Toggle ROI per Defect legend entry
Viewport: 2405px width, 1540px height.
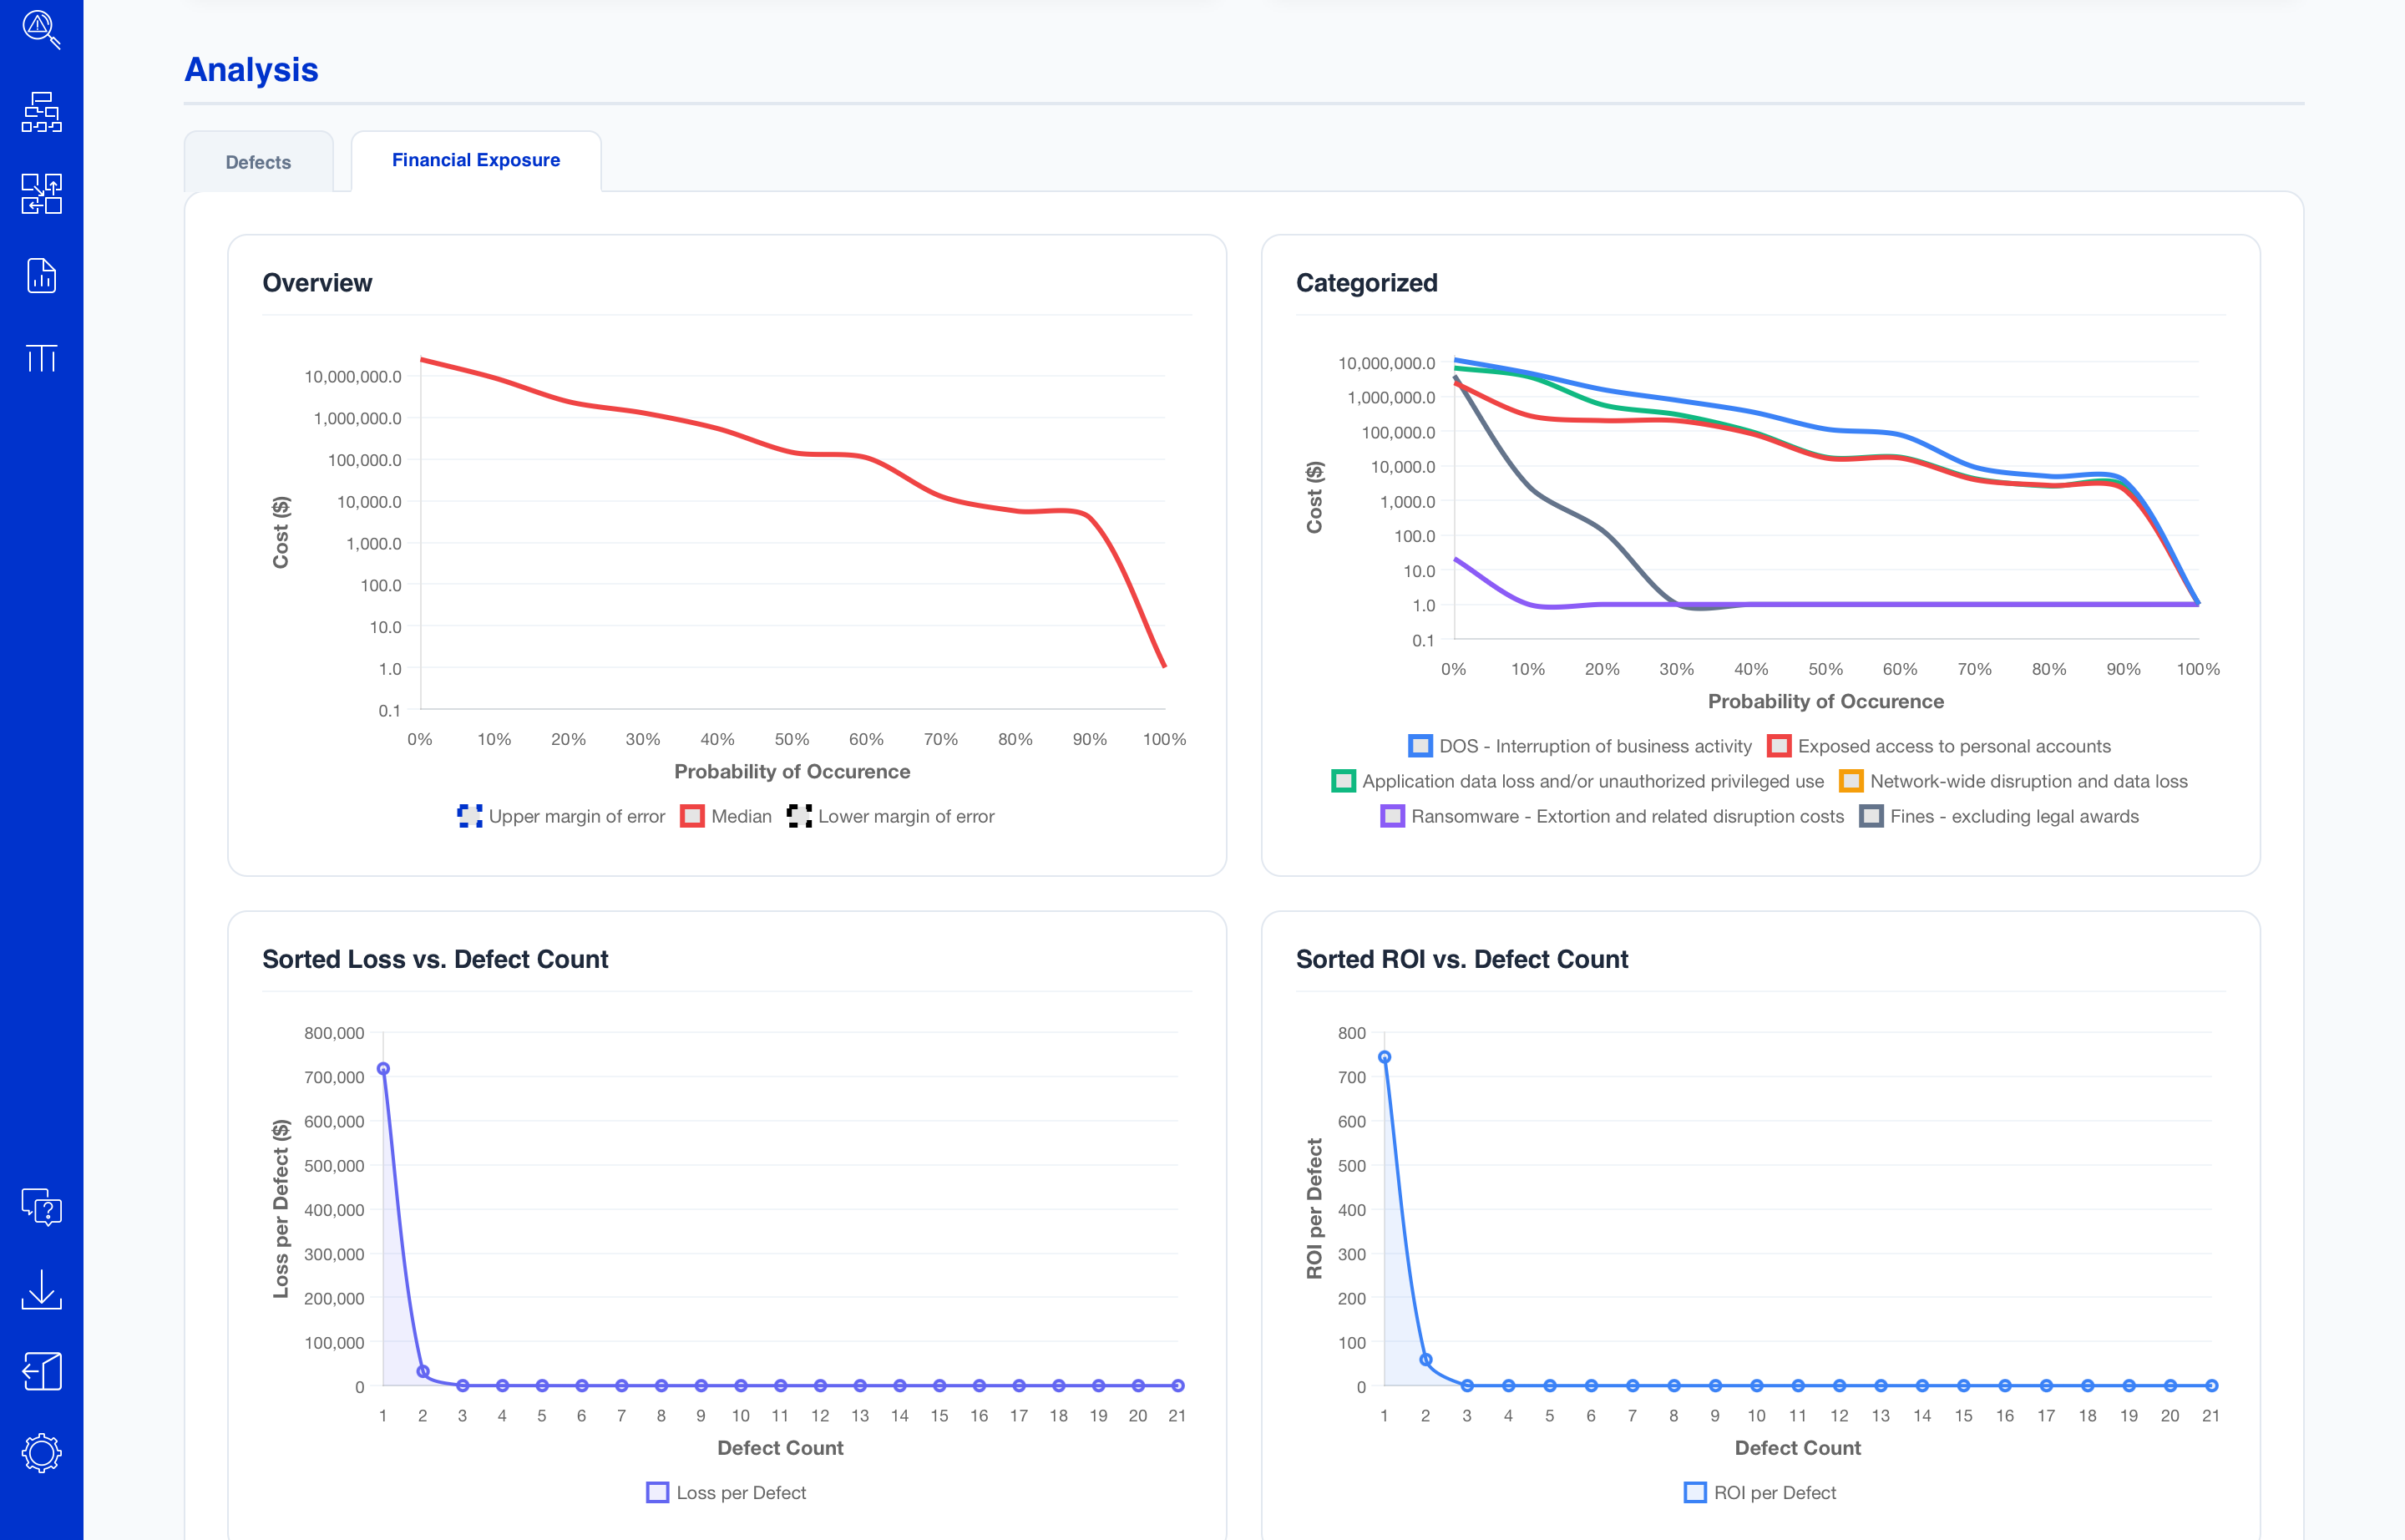1760,1493
